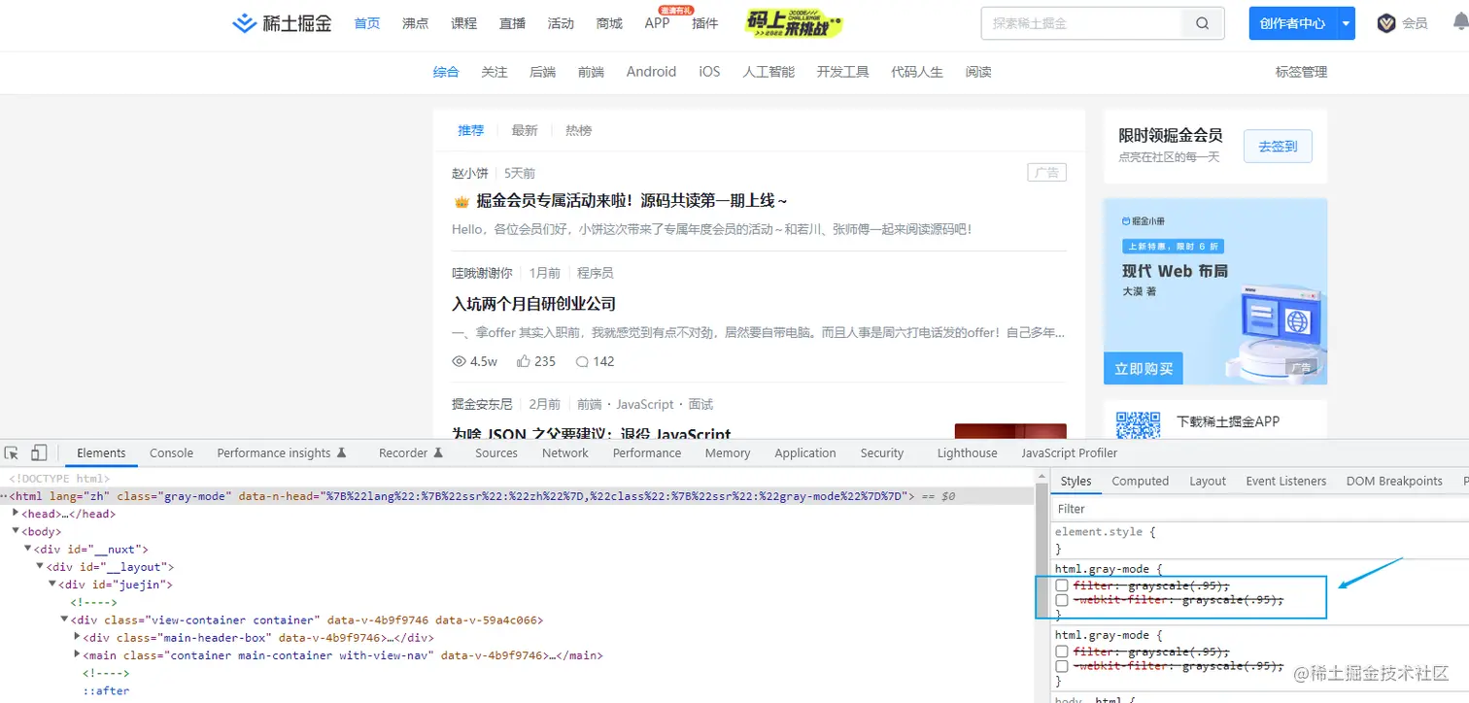1469x703 pixels.
Task: Collapse the div id="__layout" node
Action: (x=40, y=567)
